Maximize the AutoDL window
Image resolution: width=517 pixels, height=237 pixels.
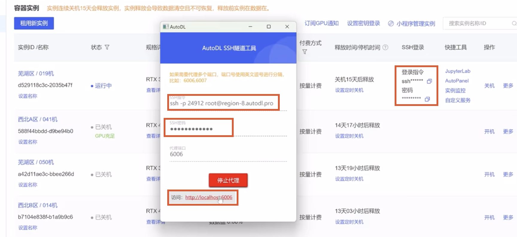pos(269,27)
